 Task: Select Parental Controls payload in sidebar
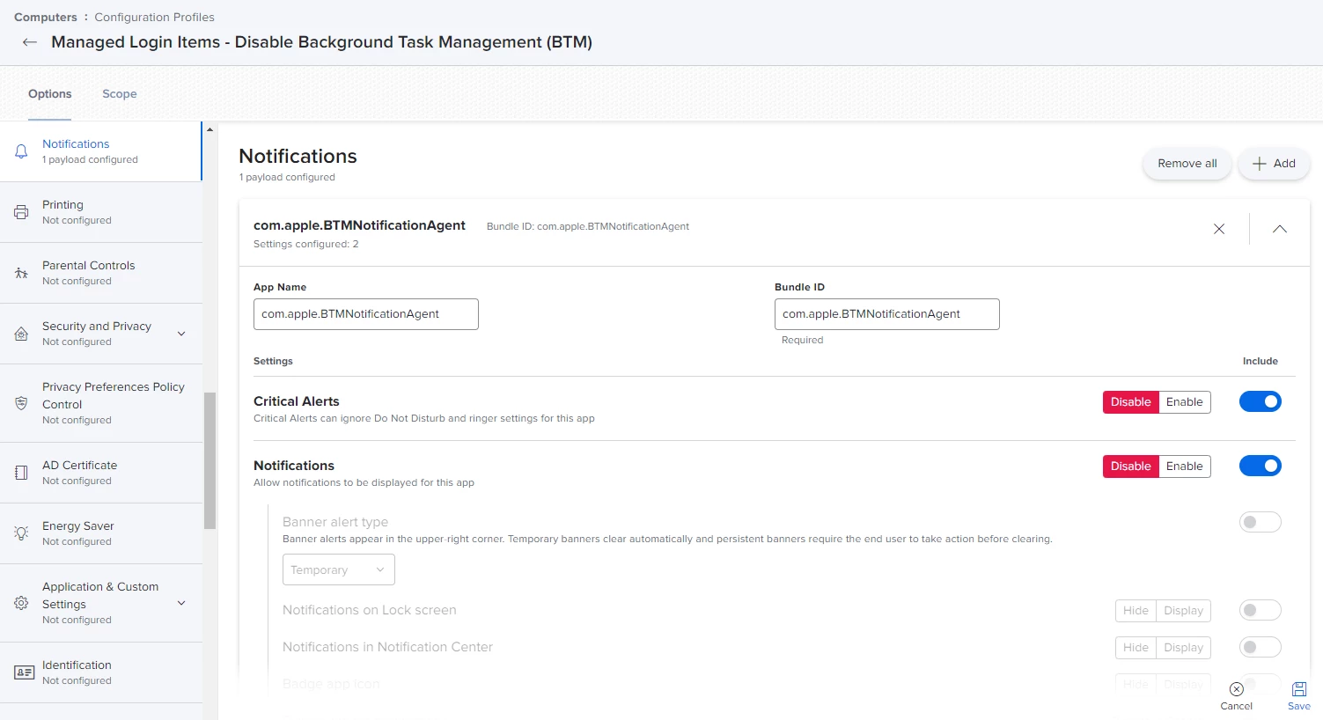[x=101, y=273]
